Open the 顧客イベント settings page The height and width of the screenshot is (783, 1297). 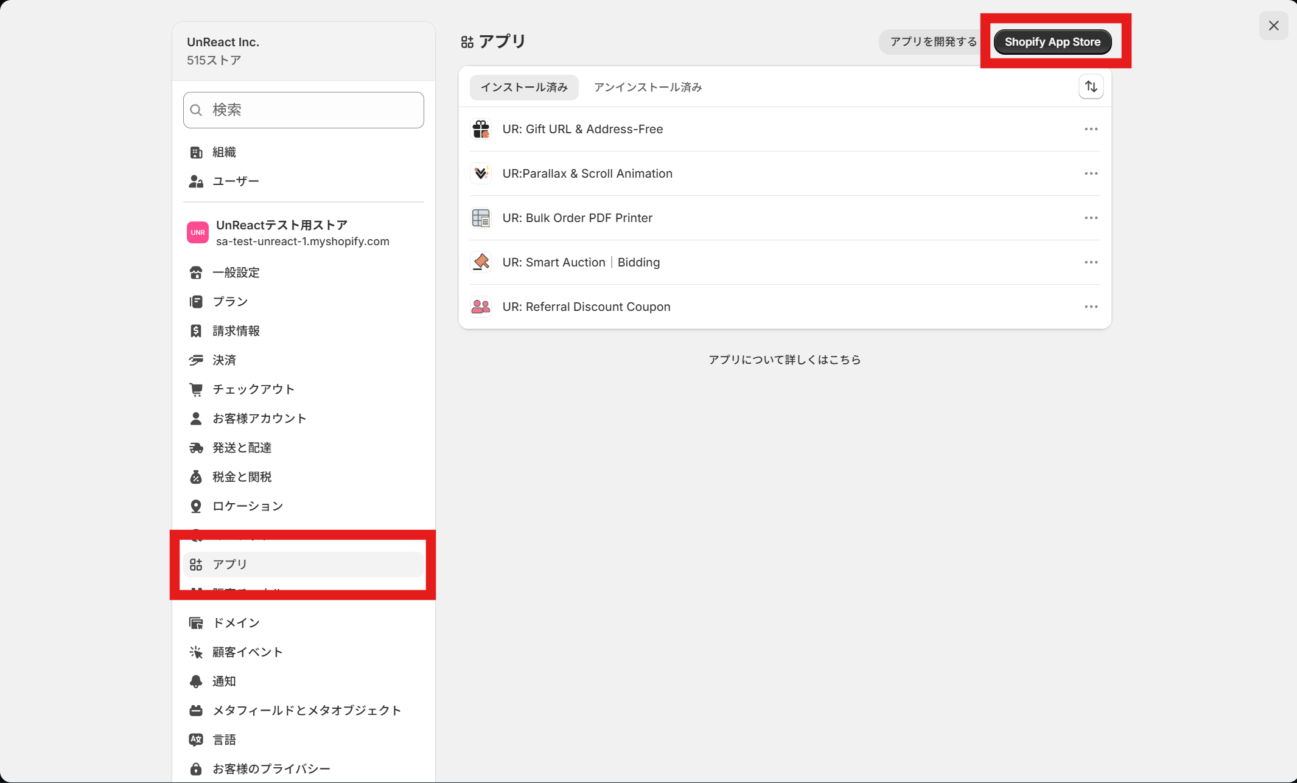[x=303, y=652]
